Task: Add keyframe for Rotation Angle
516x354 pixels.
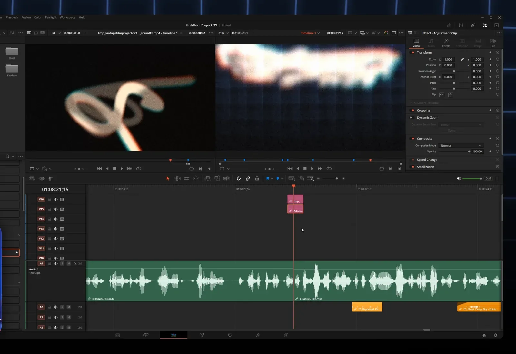Action: [x=490, y=71]
